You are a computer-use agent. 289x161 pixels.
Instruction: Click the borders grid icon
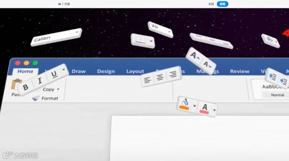(x=141, y=40)
